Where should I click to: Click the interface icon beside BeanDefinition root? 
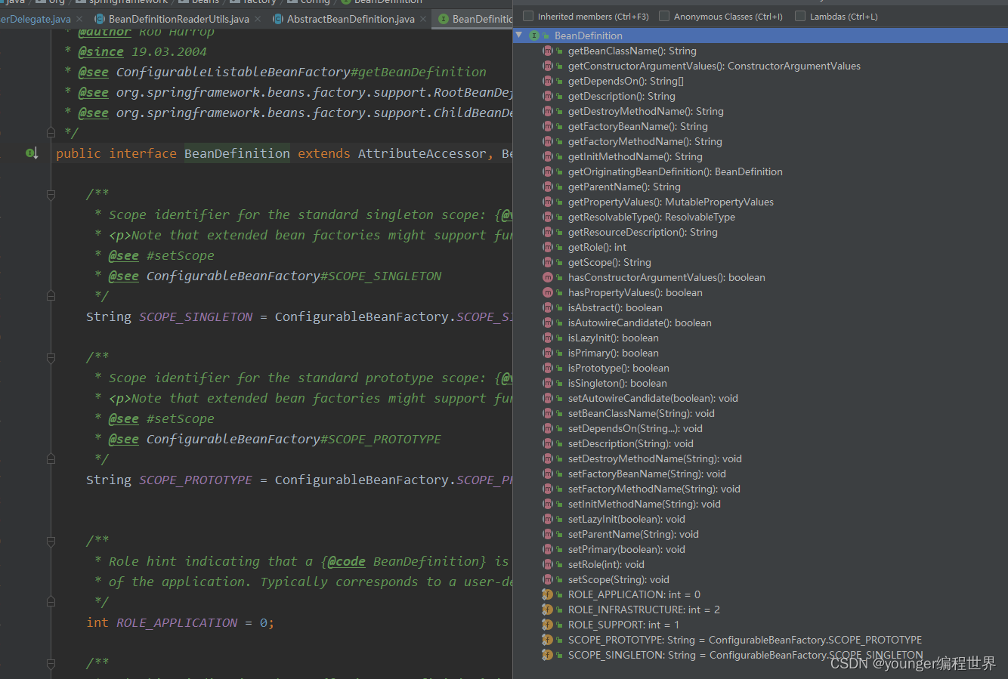point(534,35)
